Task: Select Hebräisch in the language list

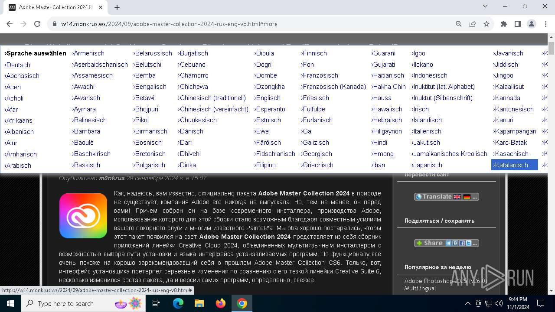Action: coord(386,120)
